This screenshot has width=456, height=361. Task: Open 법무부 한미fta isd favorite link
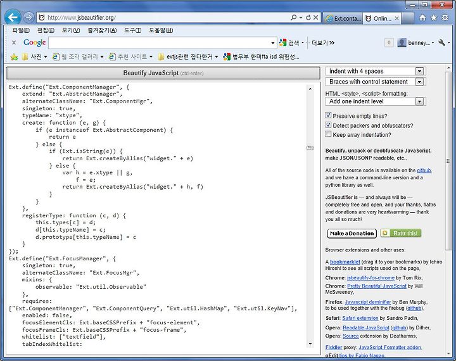click(x=262, y=57)
